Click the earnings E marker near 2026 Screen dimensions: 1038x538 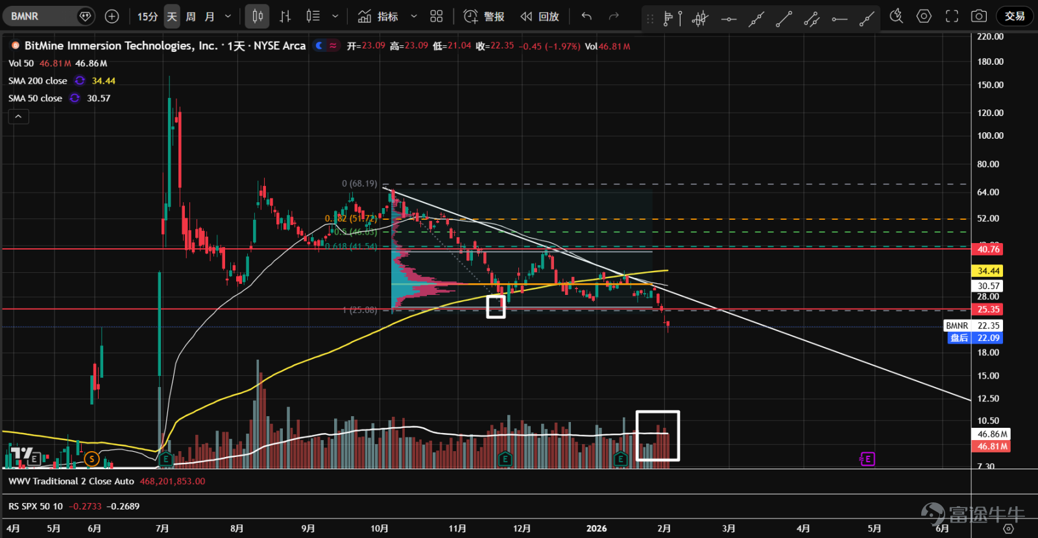point(620,460)
